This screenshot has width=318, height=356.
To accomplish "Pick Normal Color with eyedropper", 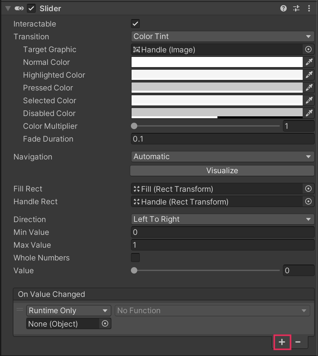I will coord(309,62).
